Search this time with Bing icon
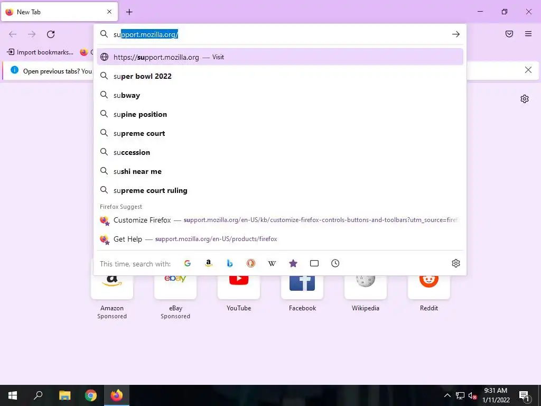Screen dimensions: 541x406 [x=230, y=263]
